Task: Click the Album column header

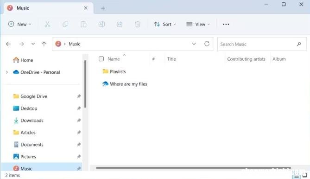Action: pyautogui.click(x=279, y=59)
